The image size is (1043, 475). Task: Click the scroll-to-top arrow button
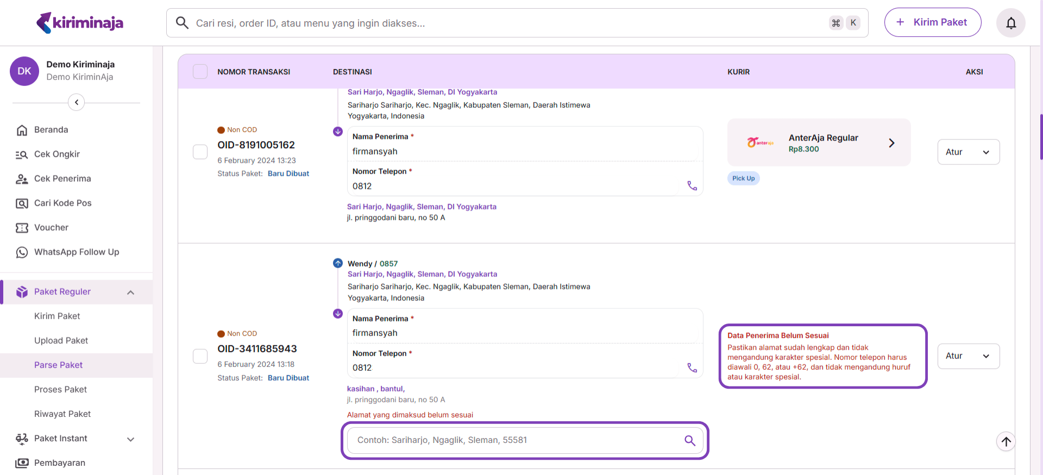(x=1006, y=441)
